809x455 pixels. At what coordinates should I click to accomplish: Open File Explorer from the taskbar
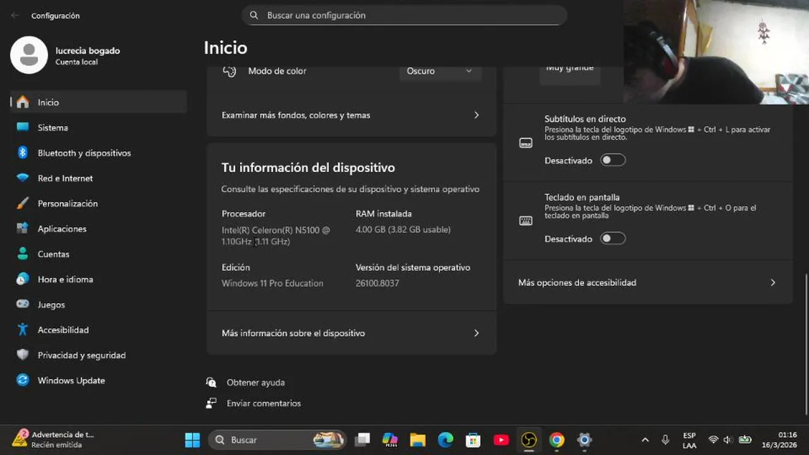418,440
